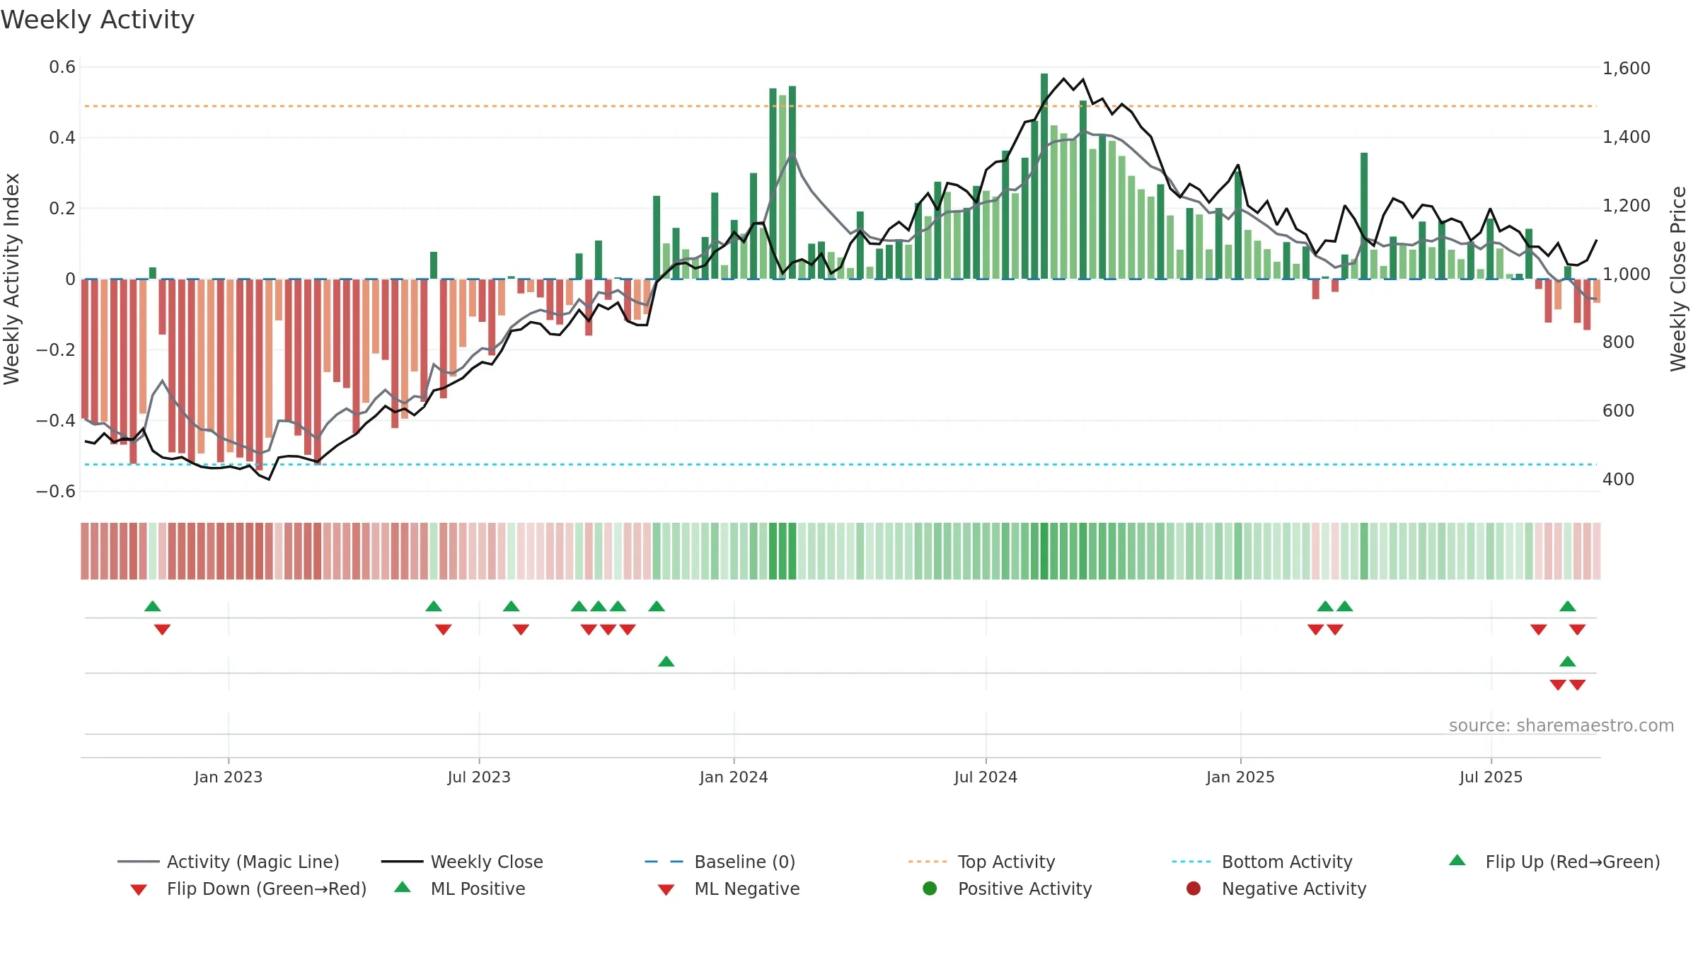Image resolution: width=1698 pixels, height=955 pixels.
Task: Click the red triangle icon beside Flip Down
Action: 139,890
